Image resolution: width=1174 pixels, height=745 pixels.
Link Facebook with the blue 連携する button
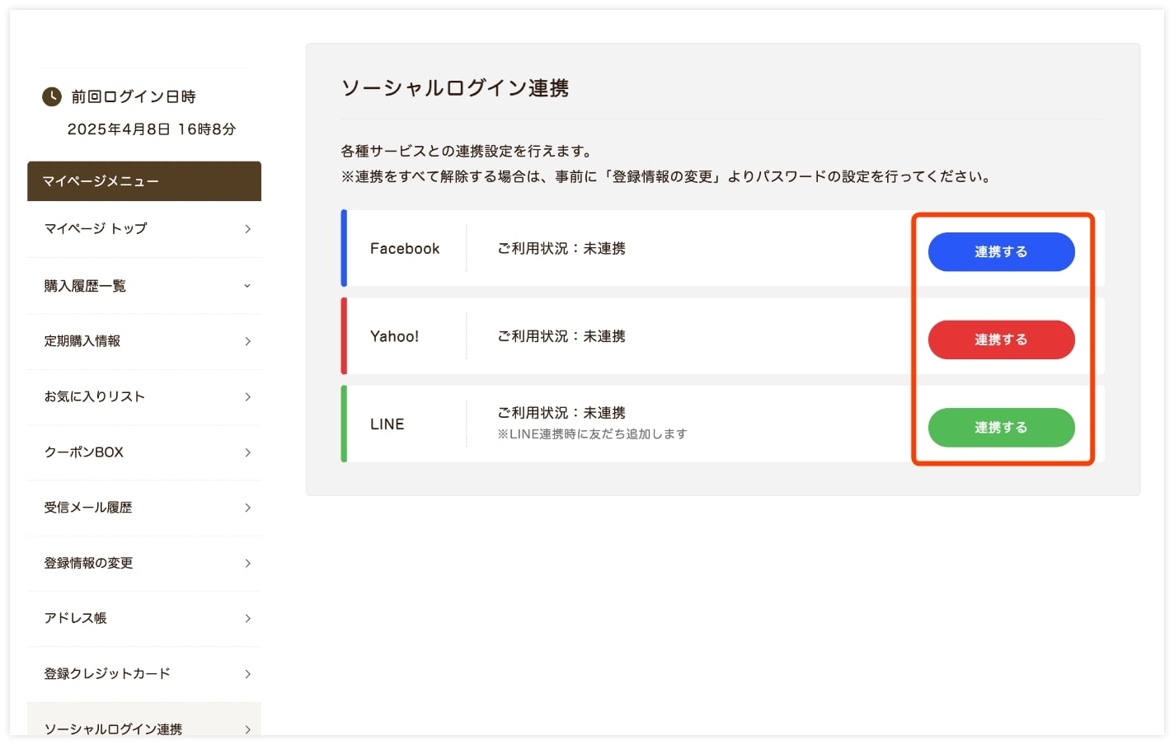[x=1001, y=251]
